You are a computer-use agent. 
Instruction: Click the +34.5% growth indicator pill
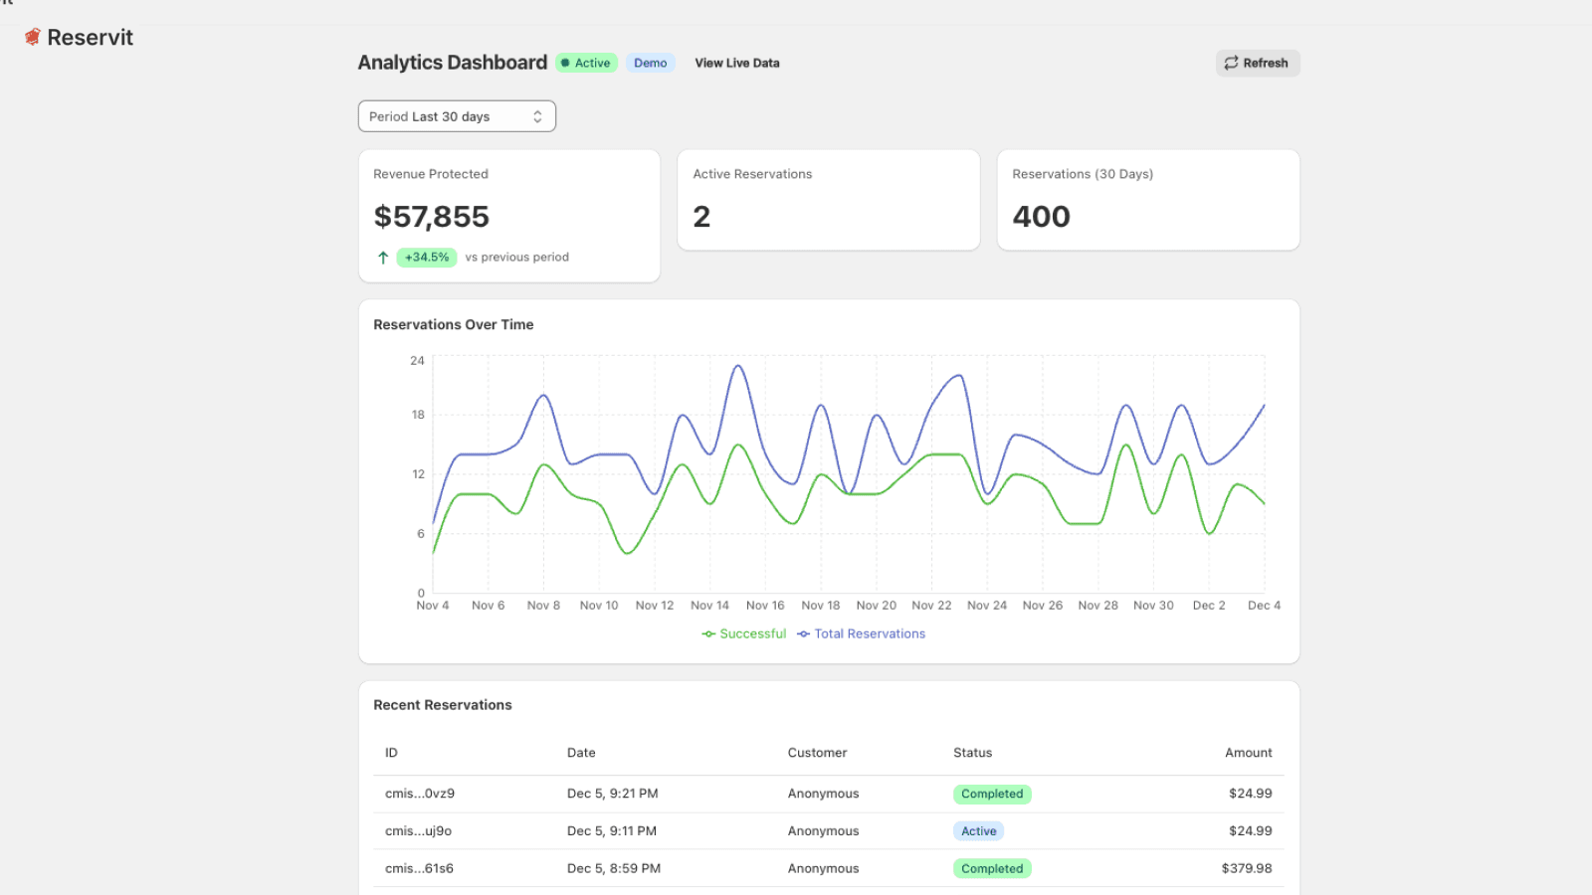(x=426, y=257)
